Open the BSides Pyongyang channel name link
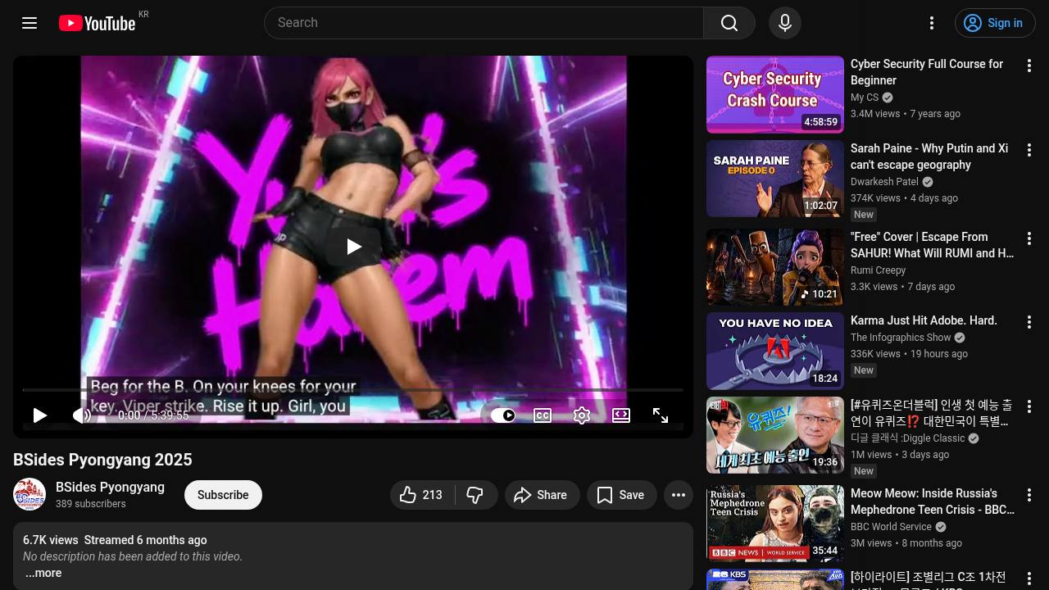This screenshot has width=1049, height=590. pos(110,488)
